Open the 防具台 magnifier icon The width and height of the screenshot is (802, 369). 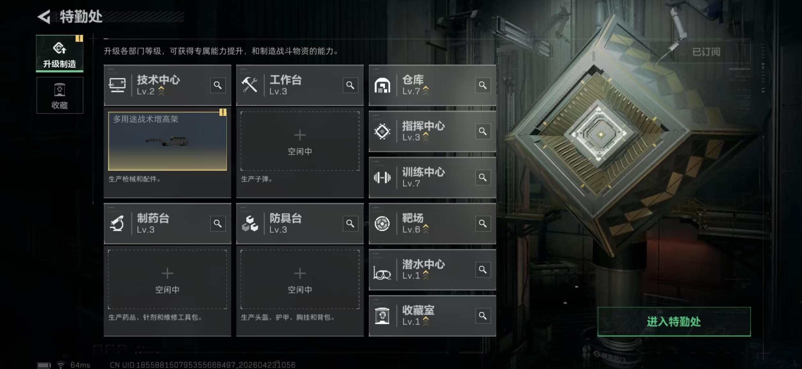click(350, 223)
